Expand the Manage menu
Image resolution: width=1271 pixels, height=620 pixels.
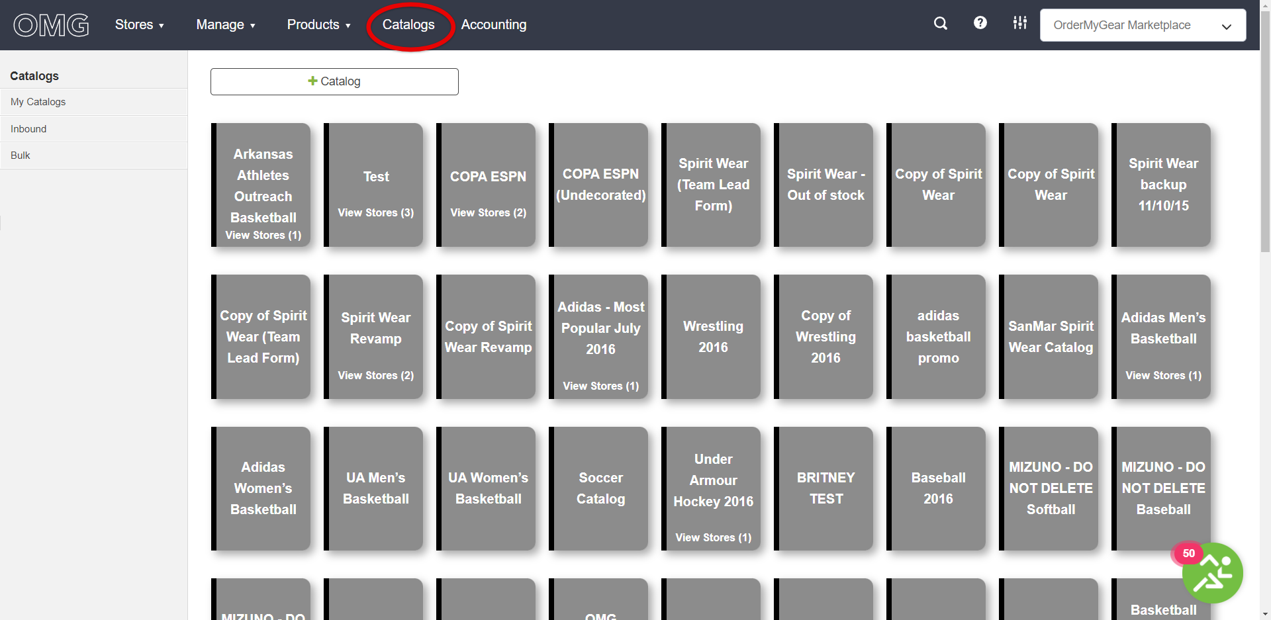tap(226, 24)
